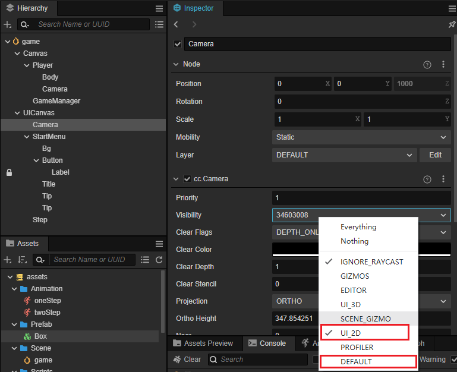
Task: Open the Mobility dropdown set to Static
Action: 361,137
